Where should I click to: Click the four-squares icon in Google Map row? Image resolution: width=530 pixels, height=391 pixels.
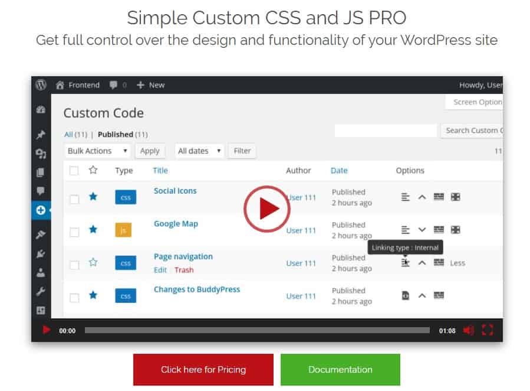455,230
